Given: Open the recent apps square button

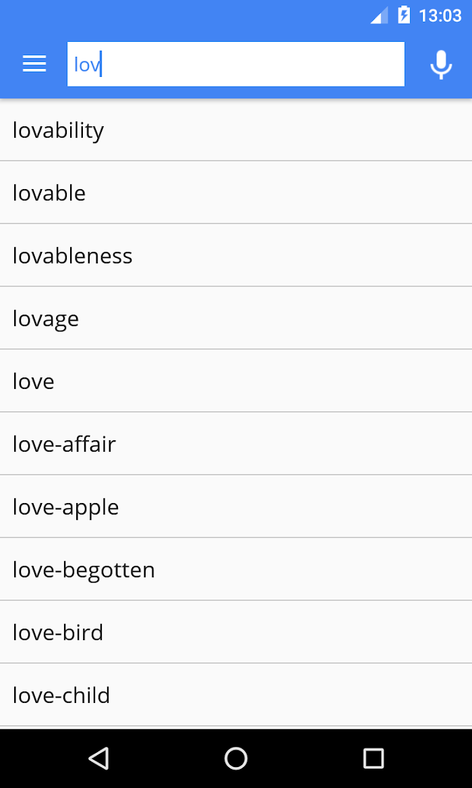Looking at the screenshot, I should (x=373, y=758).
